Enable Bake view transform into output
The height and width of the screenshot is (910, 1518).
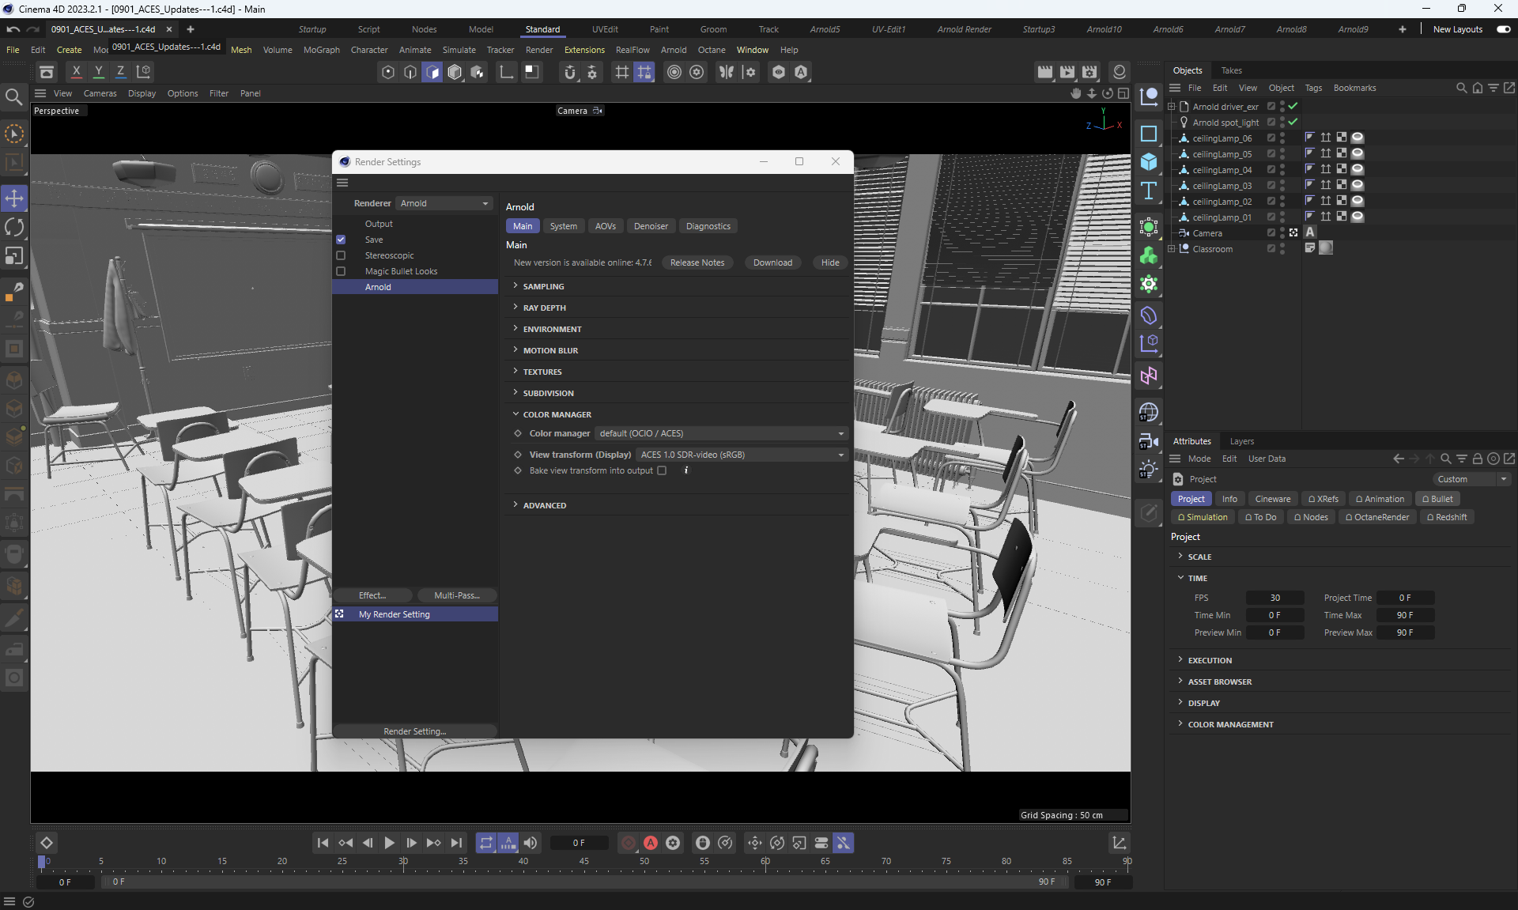662,470
